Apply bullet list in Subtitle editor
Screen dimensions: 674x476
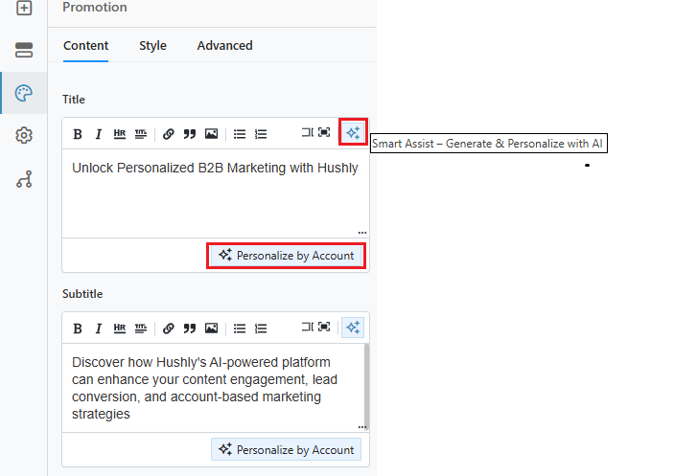[240, 329]
